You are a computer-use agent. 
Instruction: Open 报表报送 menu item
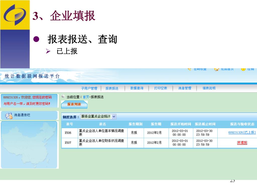click(112, 88)
